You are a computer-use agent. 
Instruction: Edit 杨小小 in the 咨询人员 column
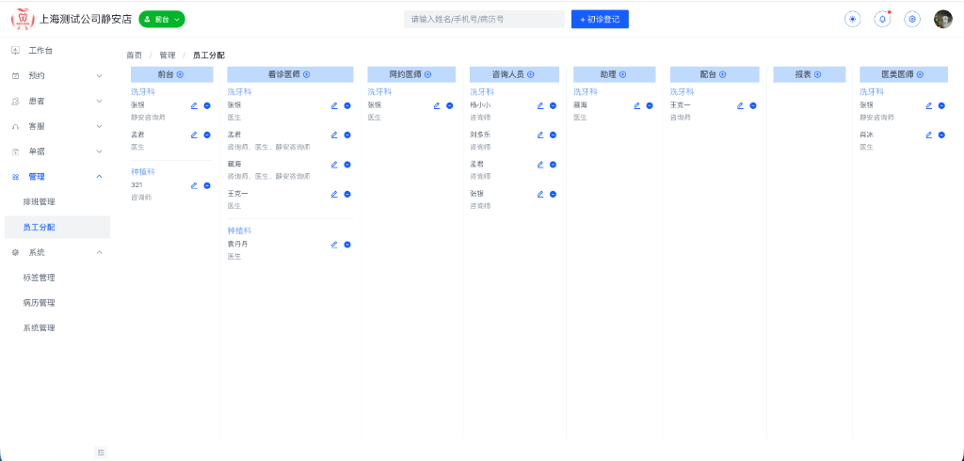pos(540,105)
